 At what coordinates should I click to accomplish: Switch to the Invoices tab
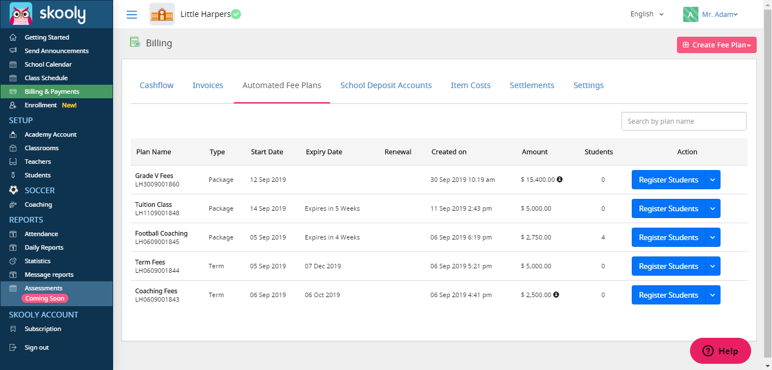(208, 85)
